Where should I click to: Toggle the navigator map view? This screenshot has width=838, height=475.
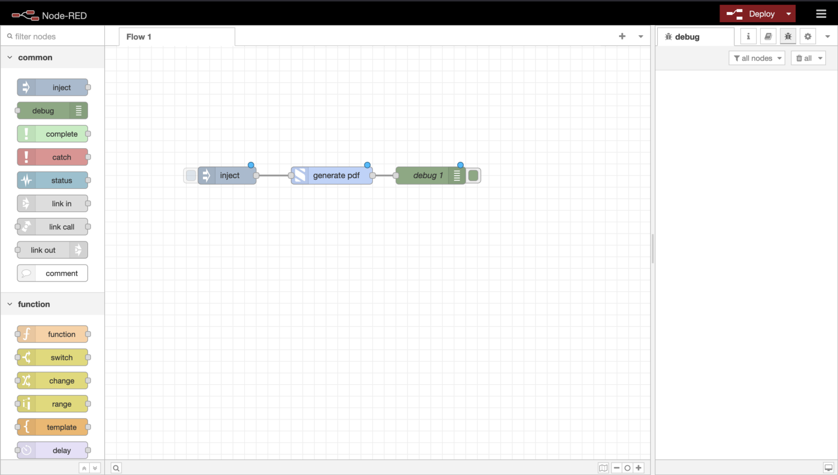[603, 468]
